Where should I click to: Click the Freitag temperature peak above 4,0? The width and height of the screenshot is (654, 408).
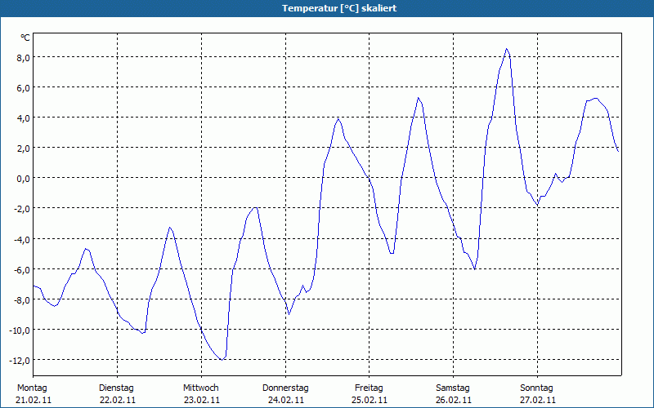(419, 98)
